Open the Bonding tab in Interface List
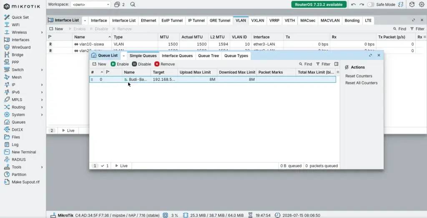This screenshot has width=427, height=218. (352, 20)
